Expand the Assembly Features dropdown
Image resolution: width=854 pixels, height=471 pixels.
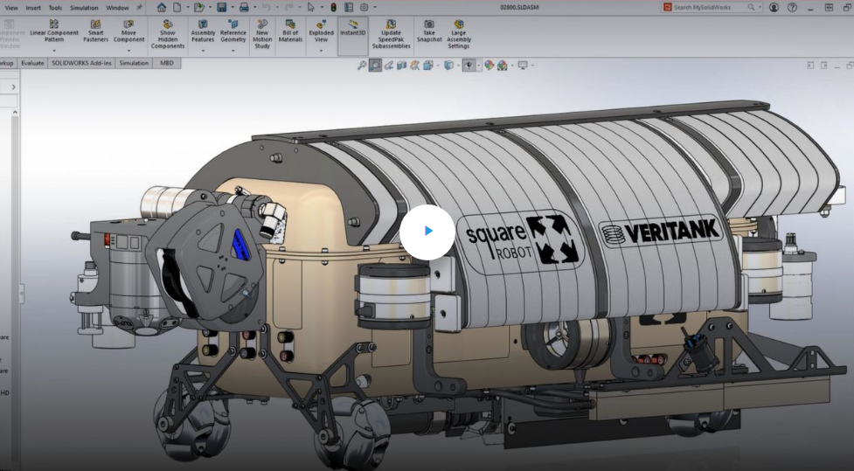[203, 51]
